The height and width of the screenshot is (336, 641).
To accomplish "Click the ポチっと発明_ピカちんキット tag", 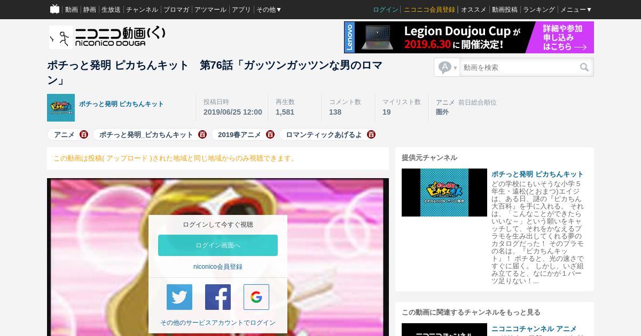I will pos(146,134).
